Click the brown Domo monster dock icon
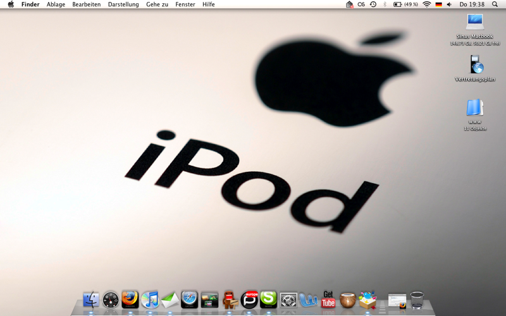Screen dimensions: 506x316 pos(230,300)
